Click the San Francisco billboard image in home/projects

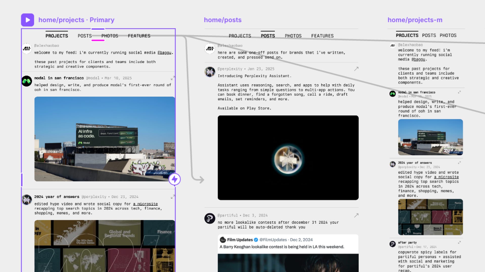pos(105,139)
